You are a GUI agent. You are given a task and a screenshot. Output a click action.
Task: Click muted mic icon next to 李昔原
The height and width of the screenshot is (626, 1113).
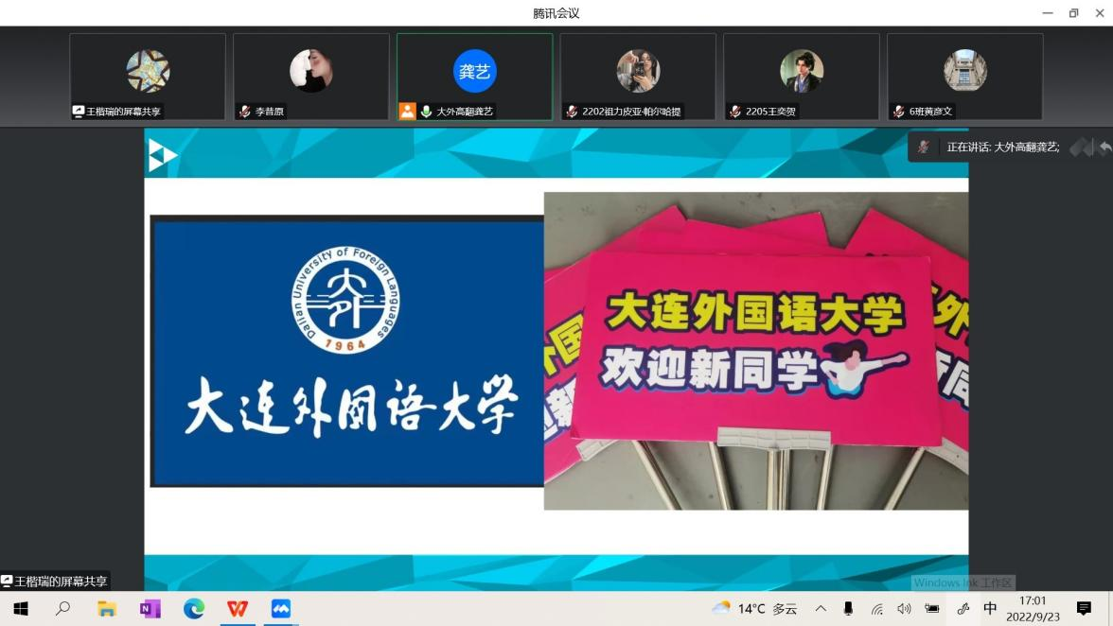point(245,112)
